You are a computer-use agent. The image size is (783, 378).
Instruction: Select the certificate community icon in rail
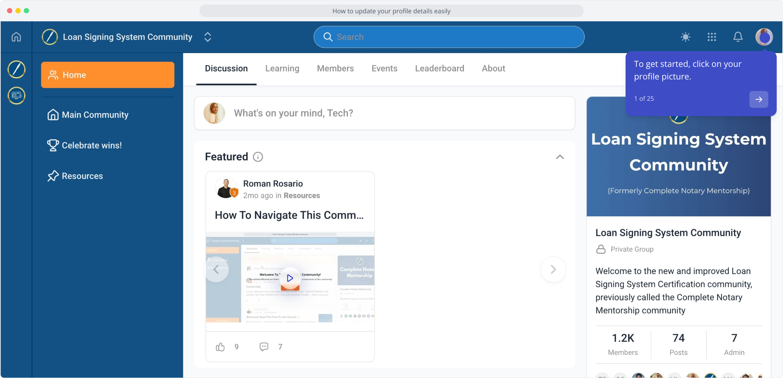click(x=16, y=96)
